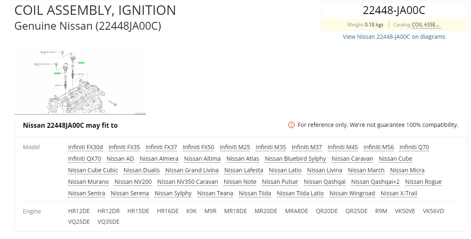Click the HR12DE engine code
Viewport: 471px width, 239px height.
[79, 211]
